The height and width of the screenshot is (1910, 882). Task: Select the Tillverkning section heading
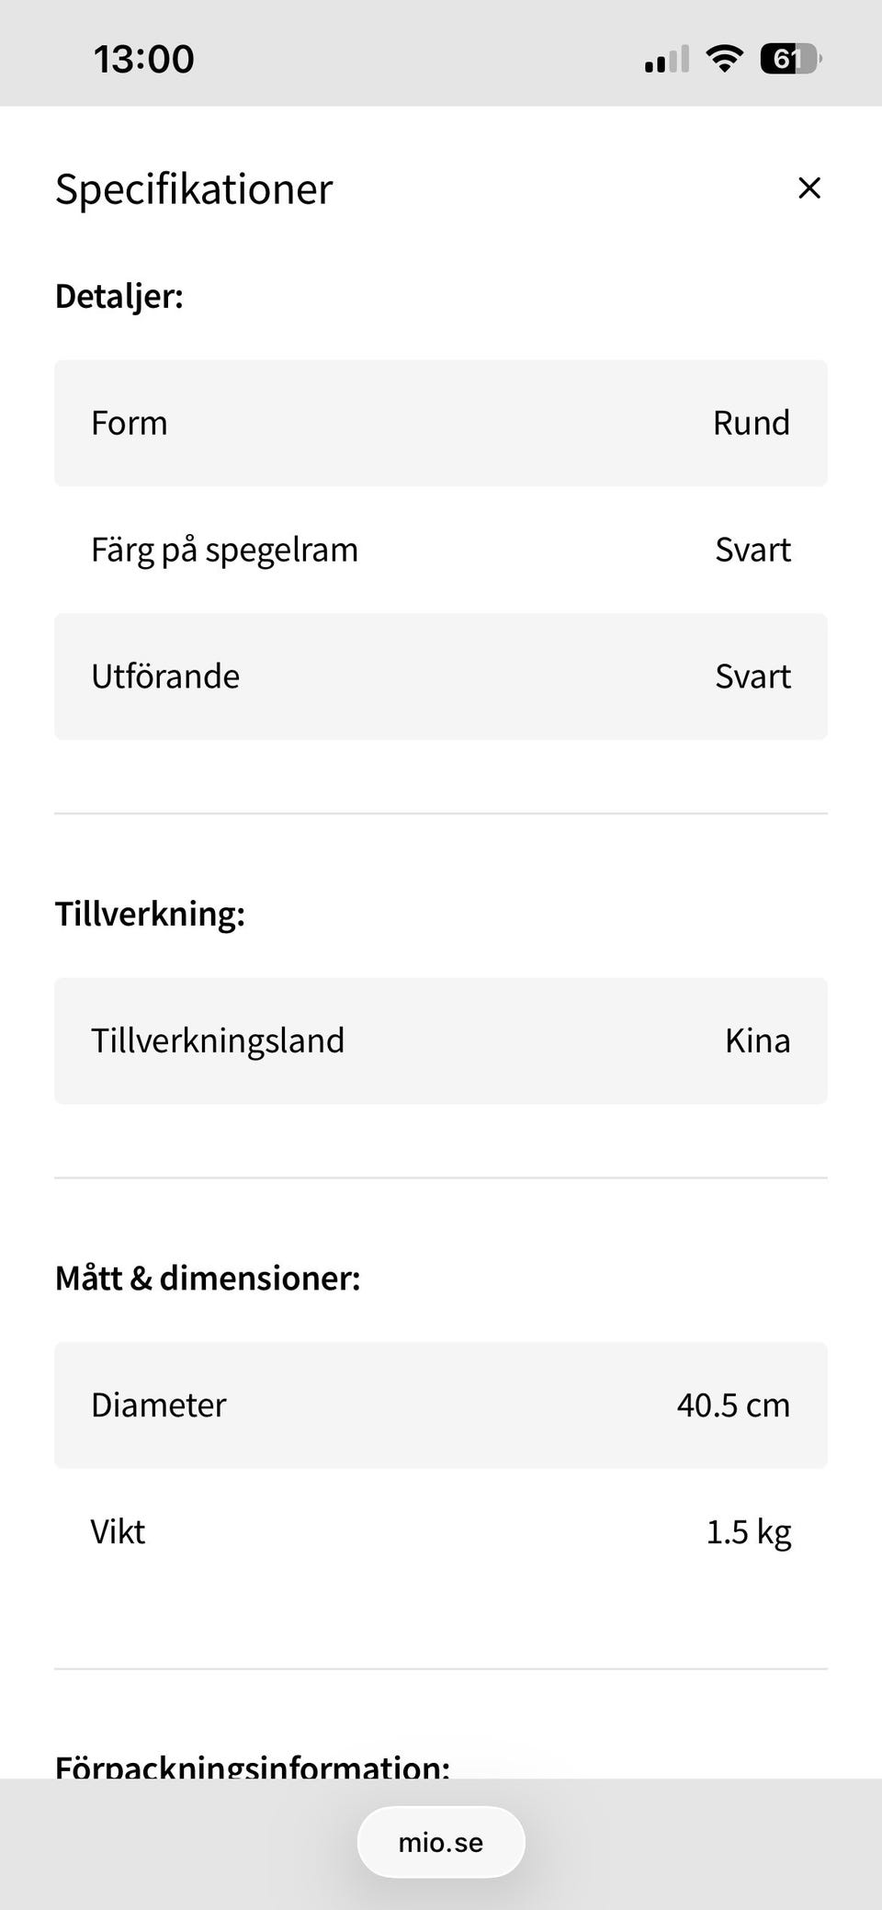click(151, 914)
